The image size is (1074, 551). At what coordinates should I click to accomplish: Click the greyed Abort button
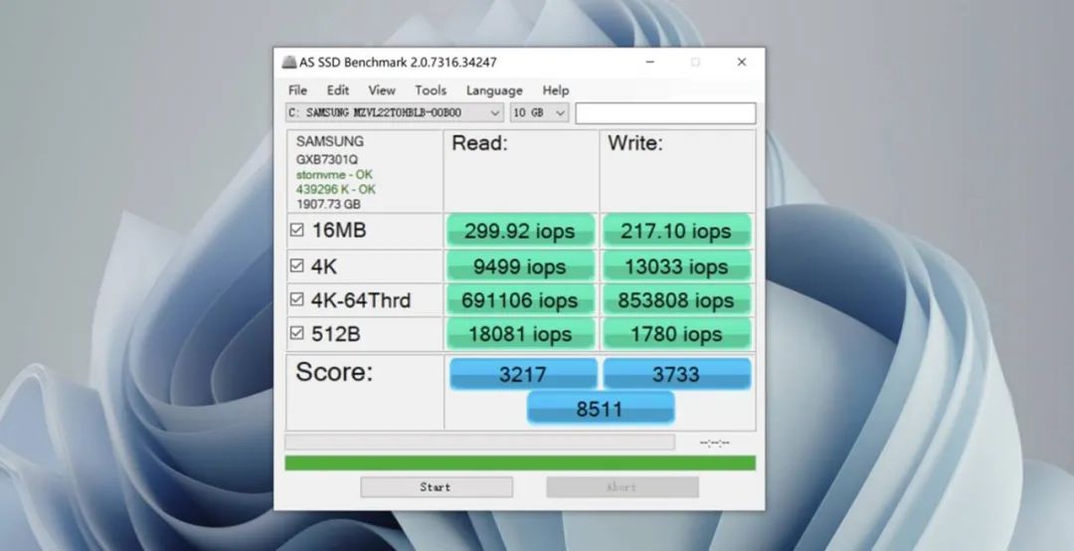(x=622, y=487)
